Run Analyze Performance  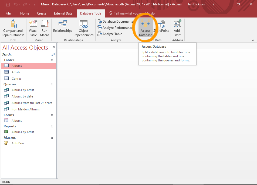click(x=115, y=28)
